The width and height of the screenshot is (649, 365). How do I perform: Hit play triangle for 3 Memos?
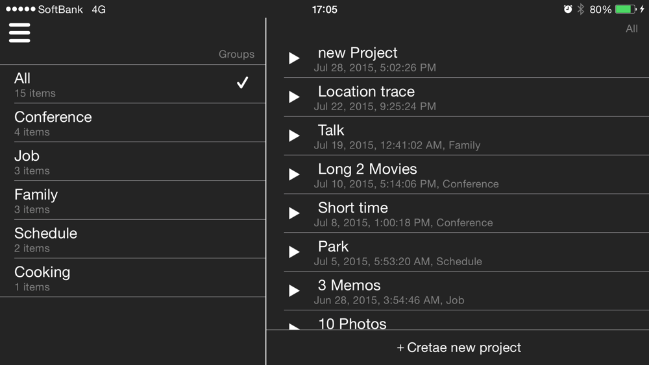tap(294, 291)
